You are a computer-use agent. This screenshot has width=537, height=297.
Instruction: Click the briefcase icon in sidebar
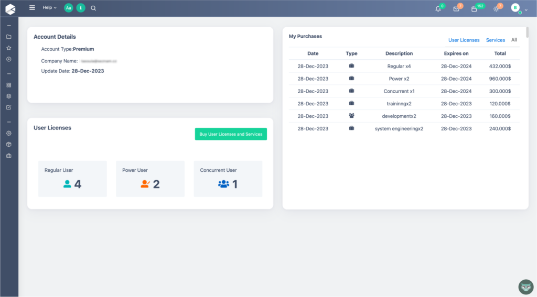(9, 156)
